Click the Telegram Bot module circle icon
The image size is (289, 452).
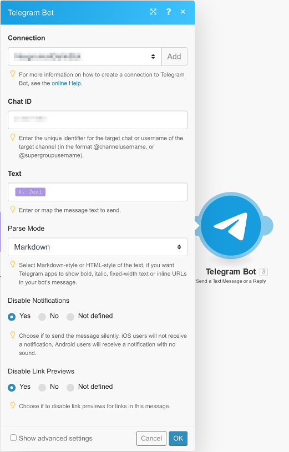[x=231, y=225]
